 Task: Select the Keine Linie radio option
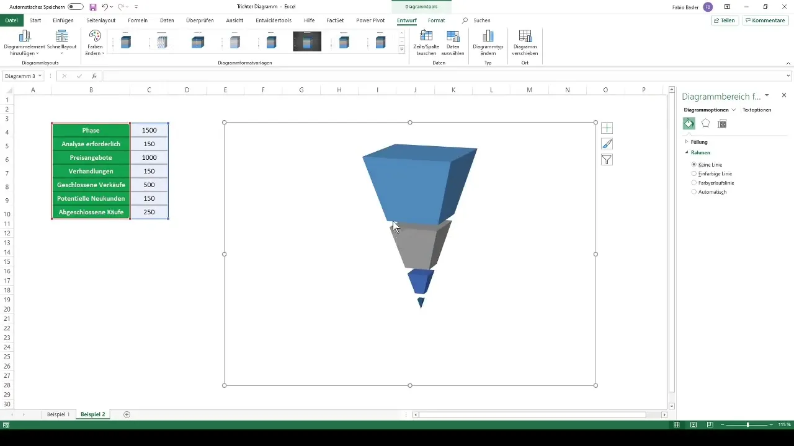tap(694, 165)
